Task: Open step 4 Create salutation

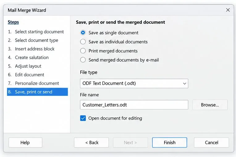Action: tap(28, 57)
